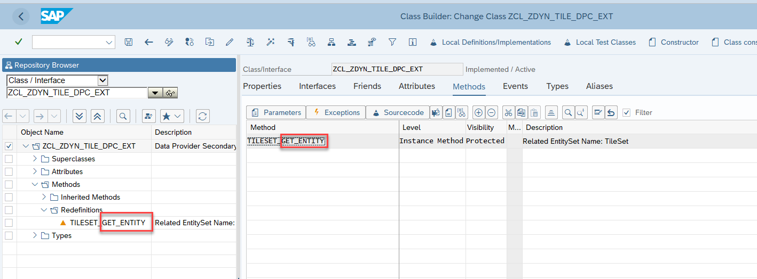Expand the Types tree node
This screenshot has height=279, width=757.
(35, 235)
